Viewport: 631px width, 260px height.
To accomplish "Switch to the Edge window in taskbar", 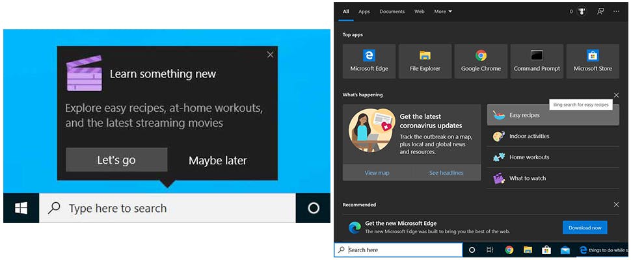I will [602, 250].
